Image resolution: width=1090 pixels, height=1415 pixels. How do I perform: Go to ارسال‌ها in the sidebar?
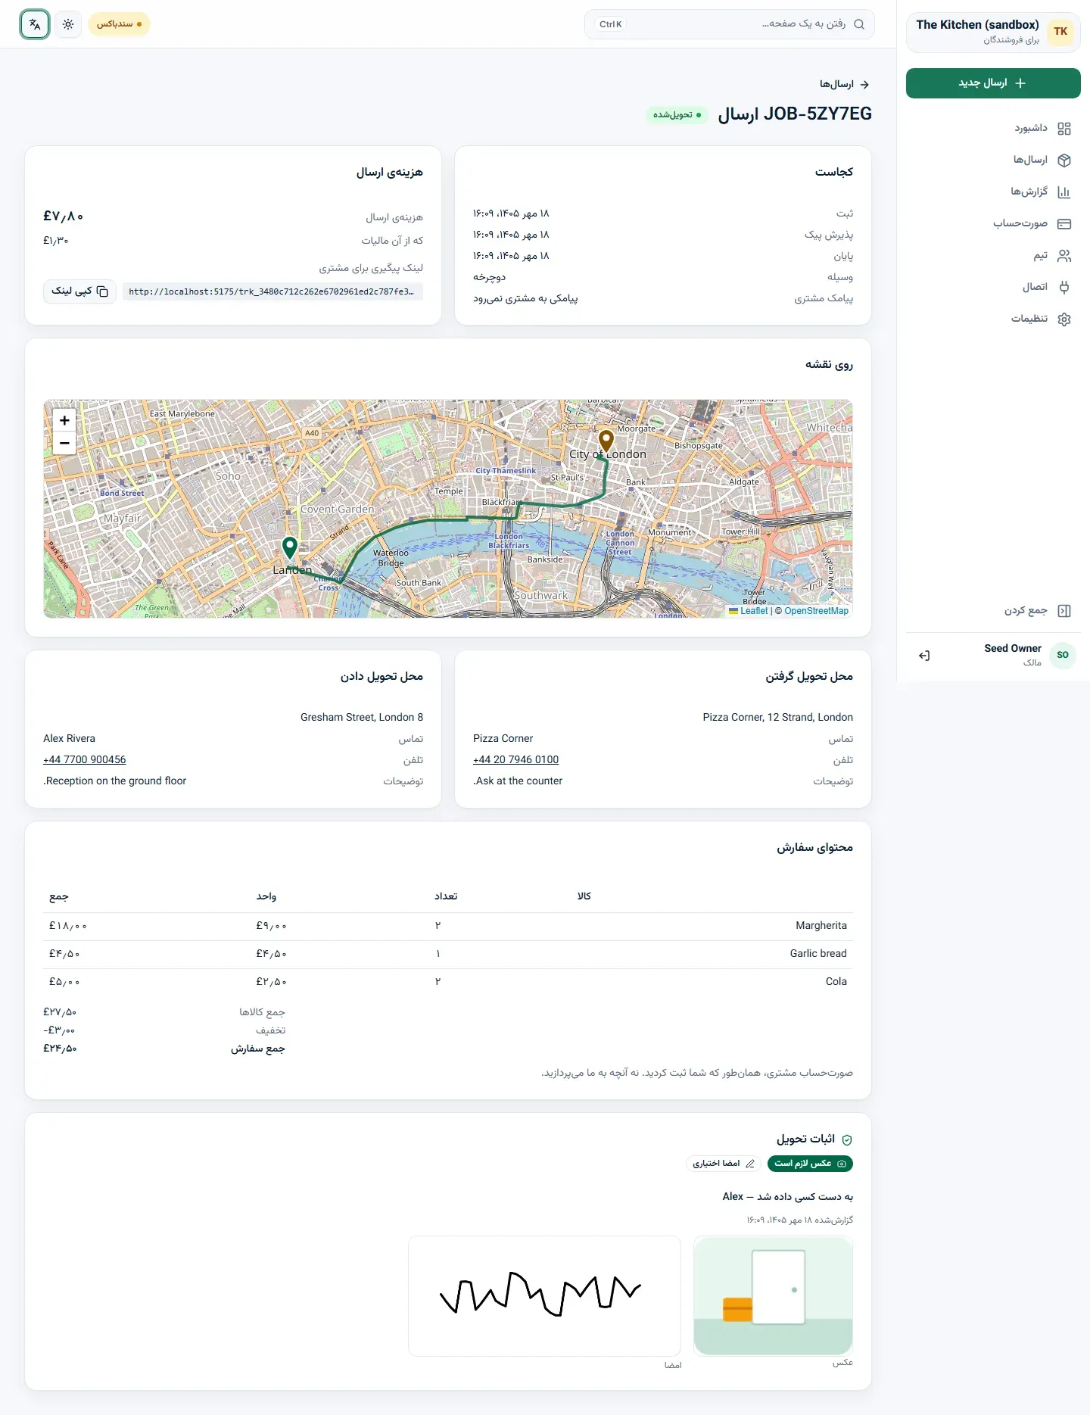993,161
